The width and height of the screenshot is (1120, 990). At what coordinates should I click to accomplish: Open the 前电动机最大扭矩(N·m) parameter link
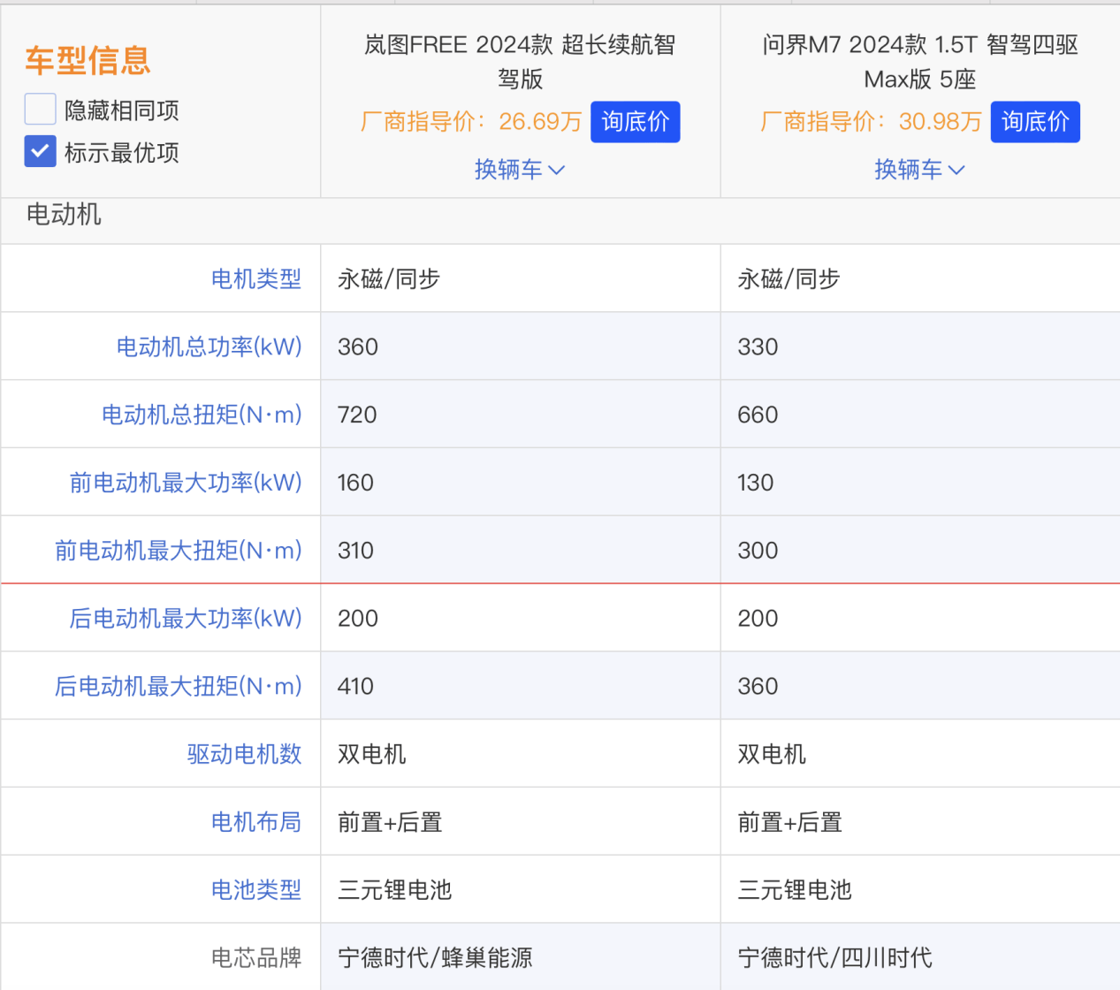pyautogui.click(x=179, y=551)
